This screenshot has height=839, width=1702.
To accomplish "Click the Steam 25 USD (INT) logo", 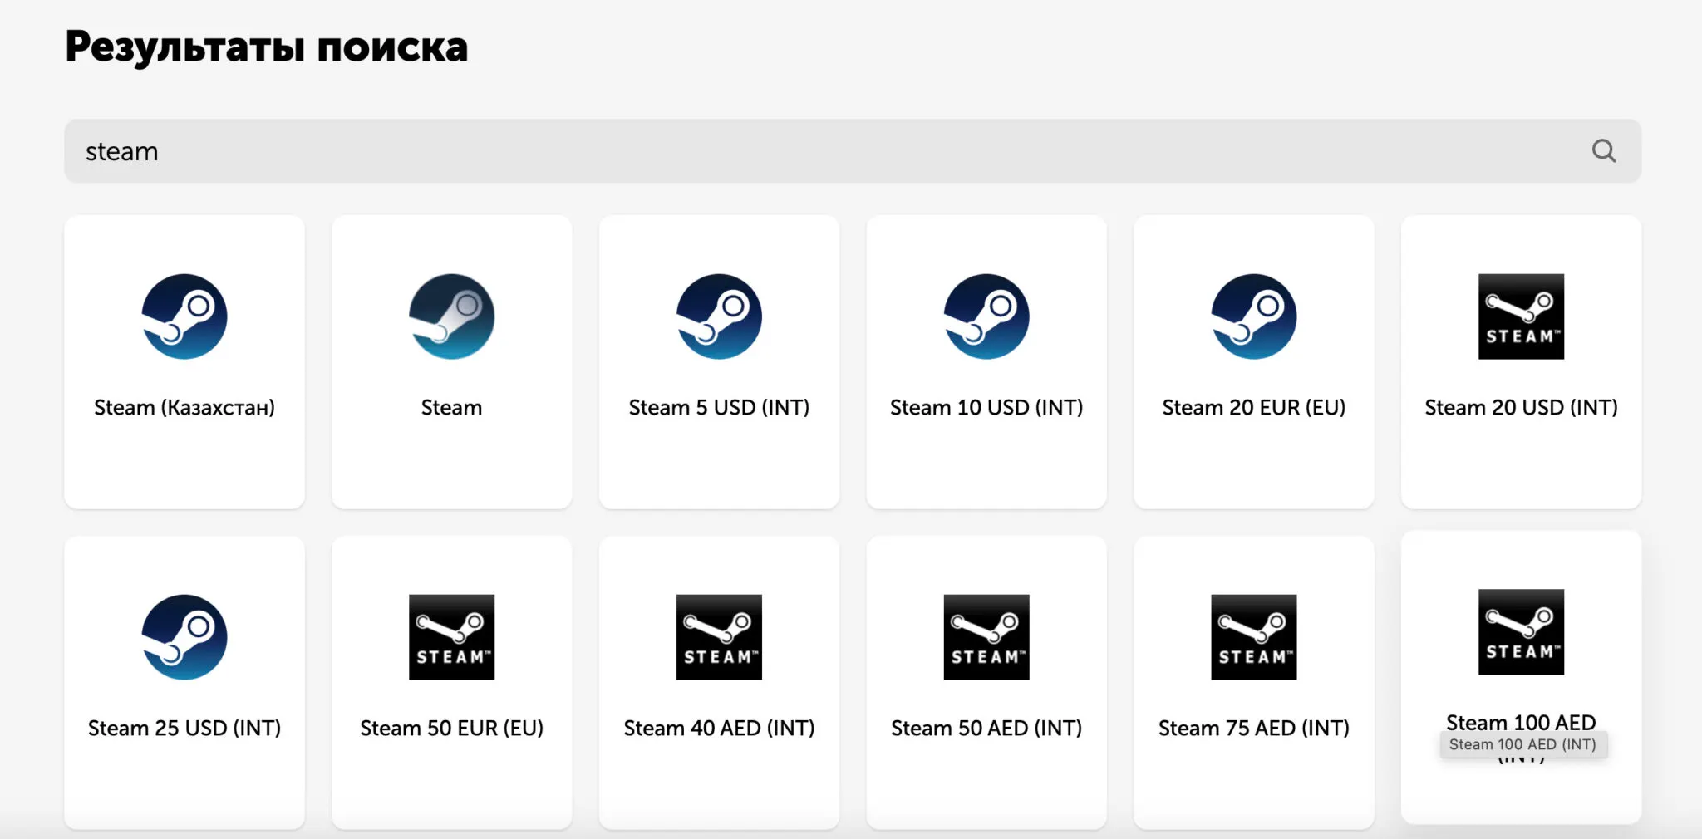I will click(184, 637).
